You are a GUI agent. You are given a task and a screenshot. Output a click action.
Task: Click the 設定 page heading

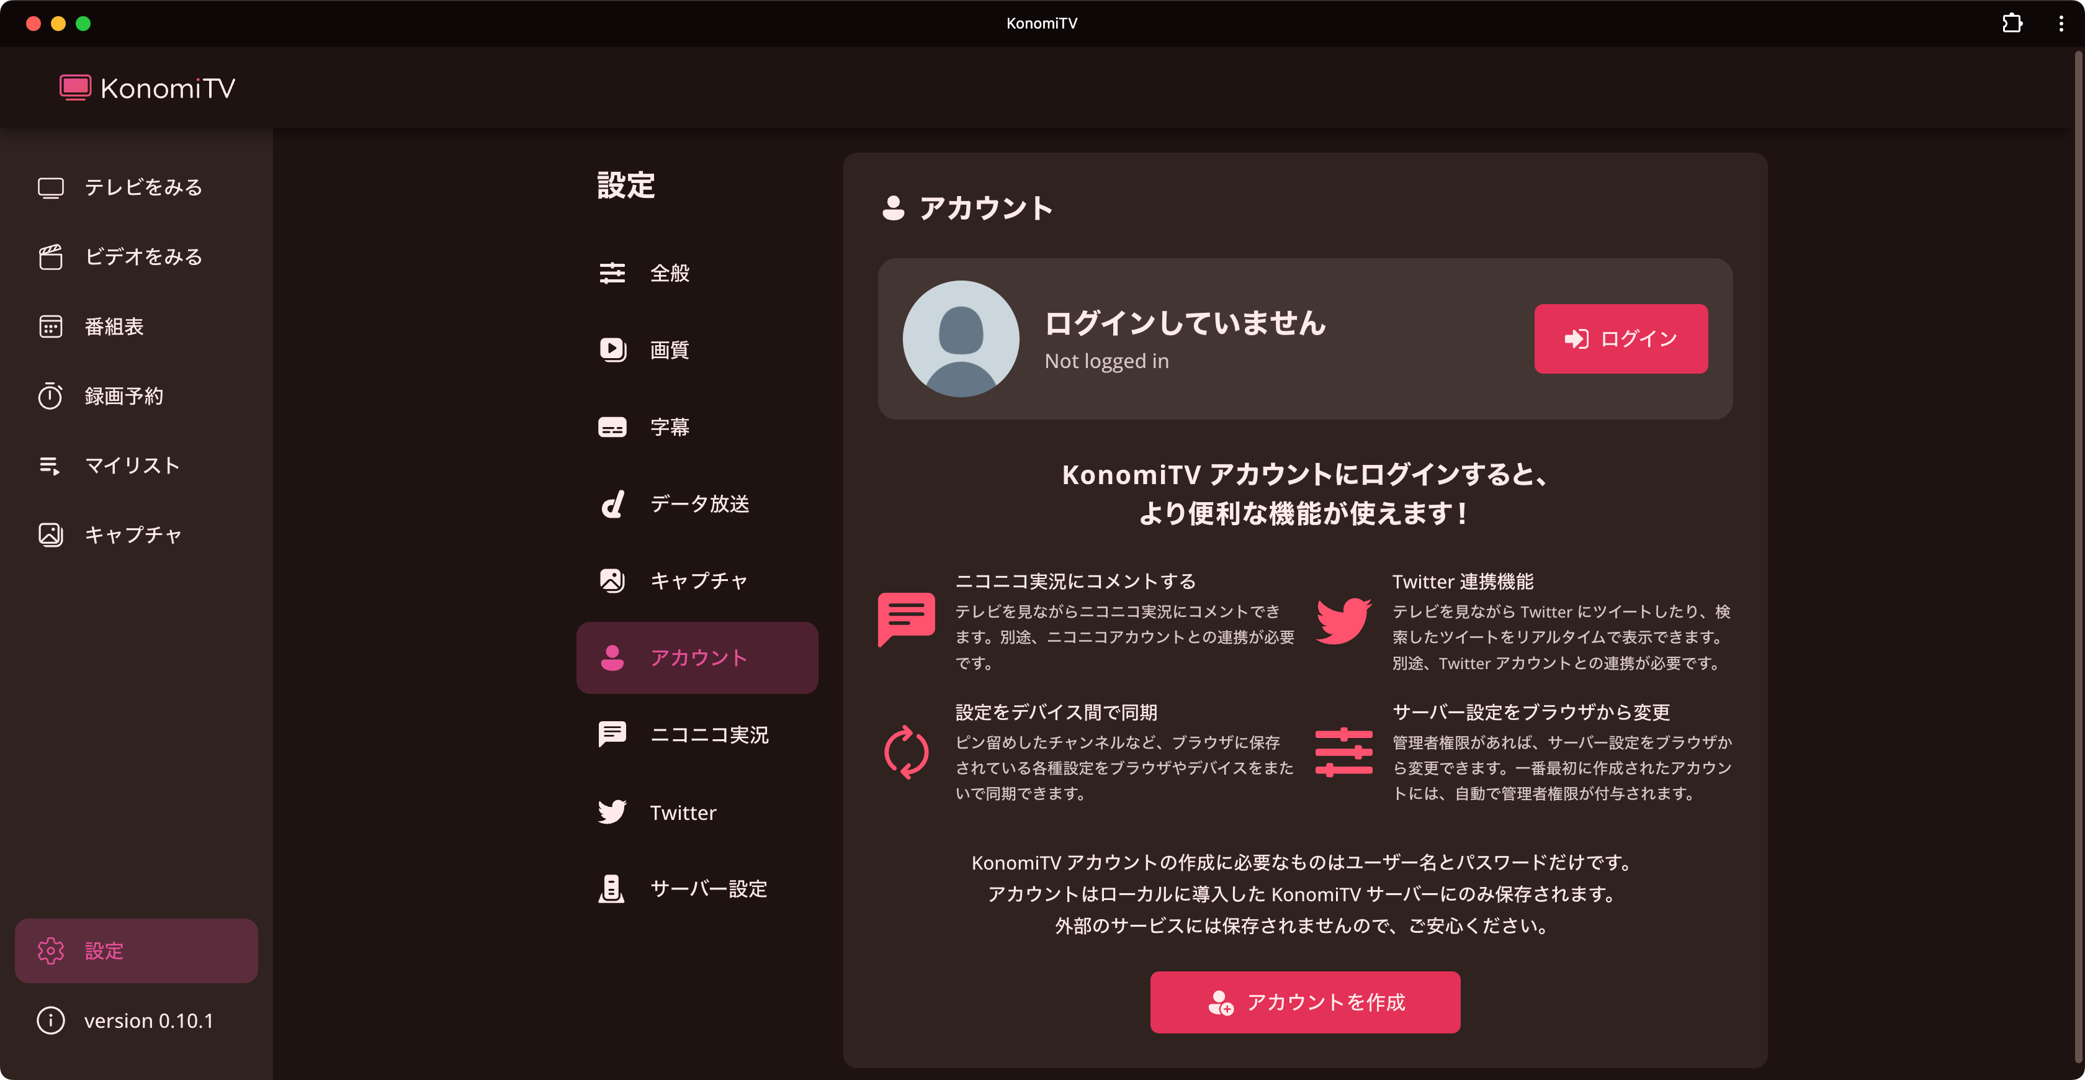pyautogui.click(x=625, y=184)
